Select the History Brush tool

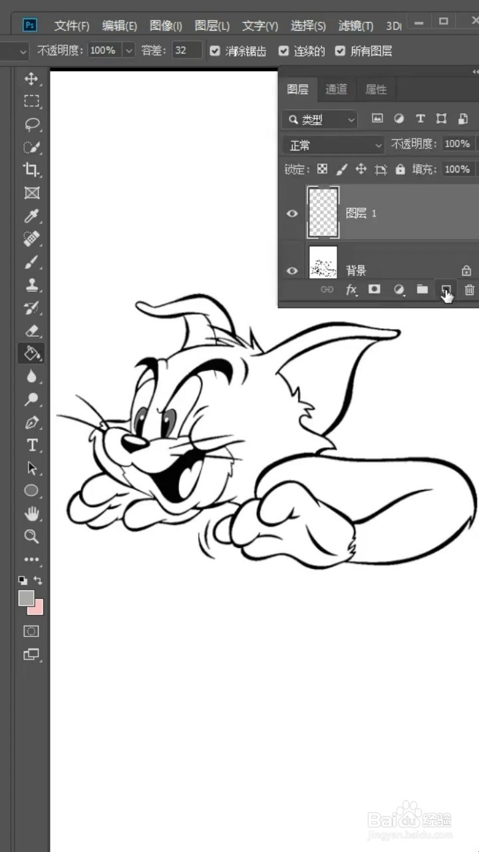[31, 308]
